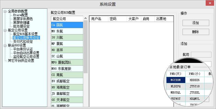Close the 系统设置 dialog
The image size is (216, 109).
point(210,3)
